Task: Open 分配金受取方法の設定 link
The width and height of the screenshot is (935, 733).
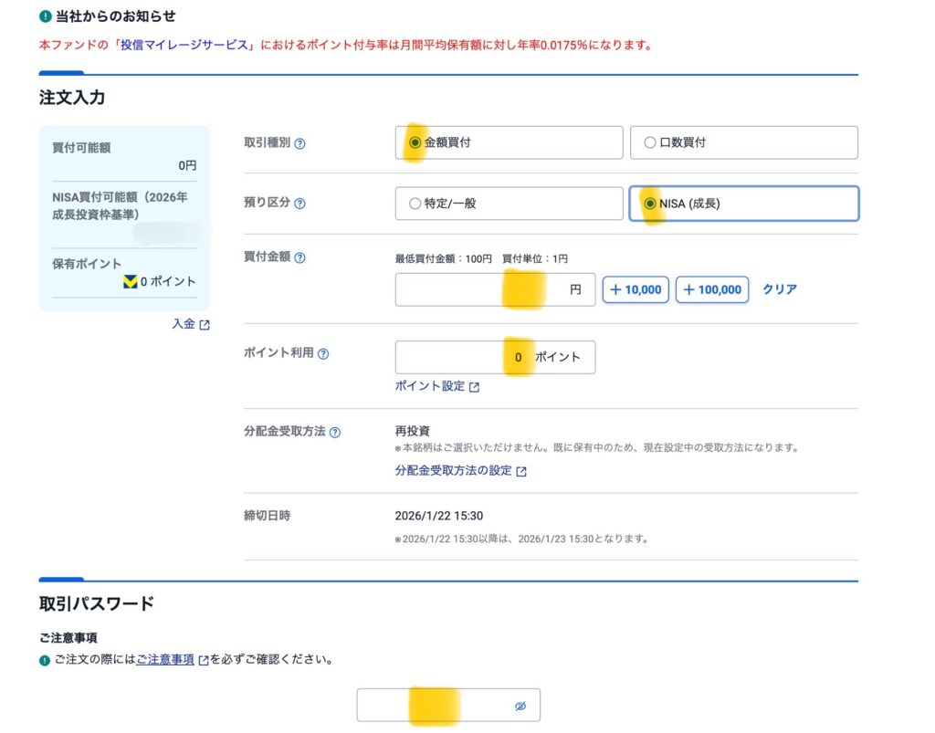Action: [x=454, y=471]
